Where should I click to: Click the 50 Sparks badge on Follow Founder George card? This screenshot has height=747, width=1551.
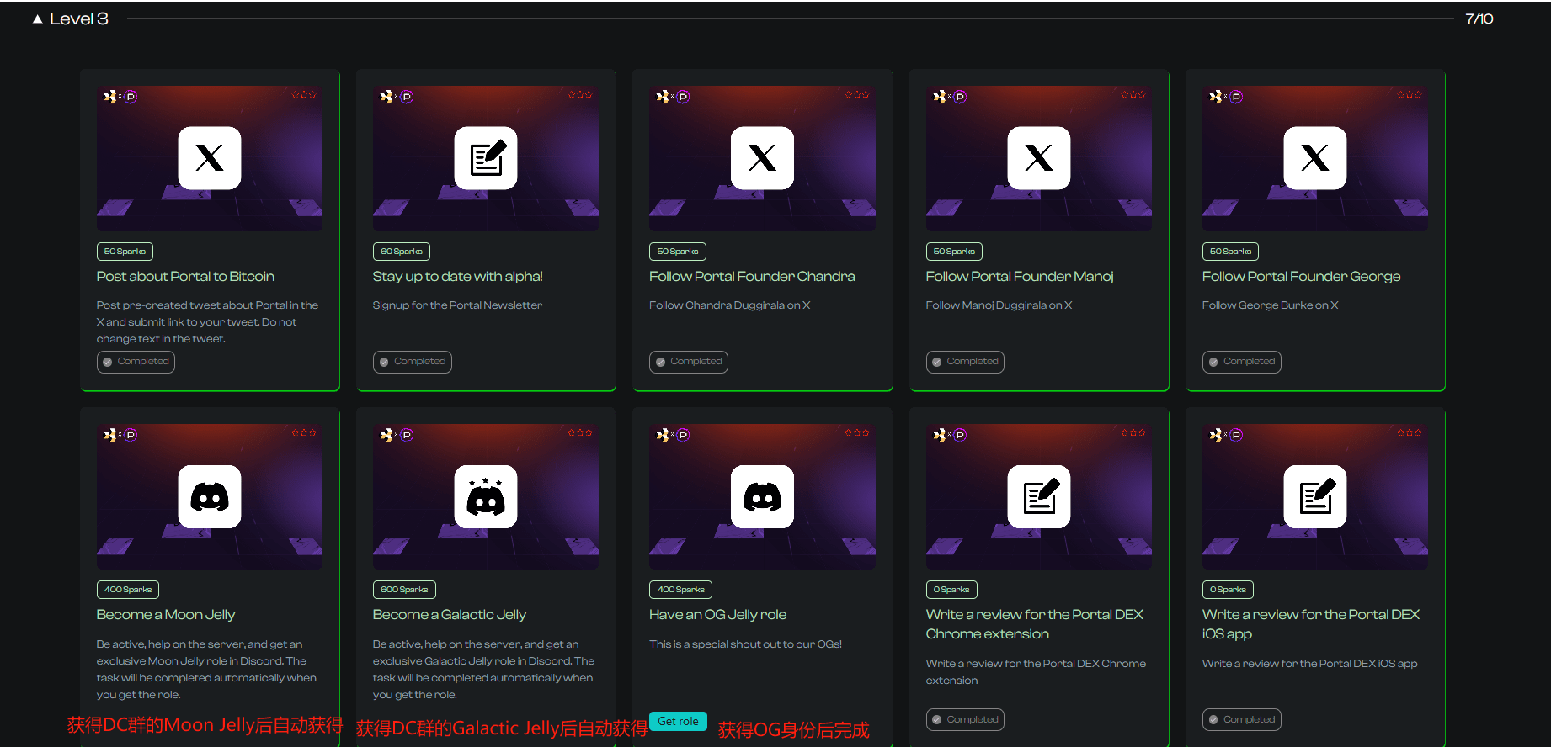point(1230,252)
